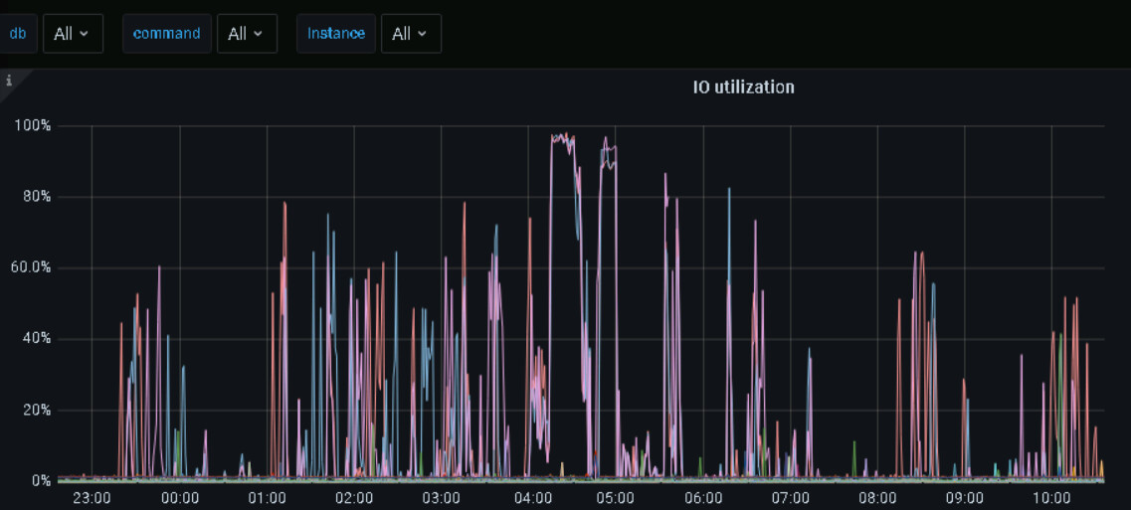1131x510 pixels.
Task: Click the 80% y-axis label
Action: coord(37,197)
